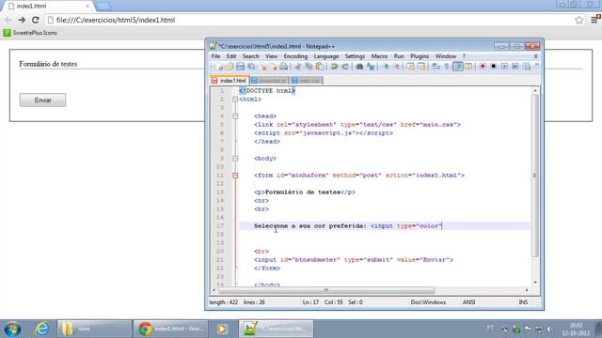The image size is (602, 338).
Task: Toggle synchronize horizontal scrolling
Action: (421, 67)
